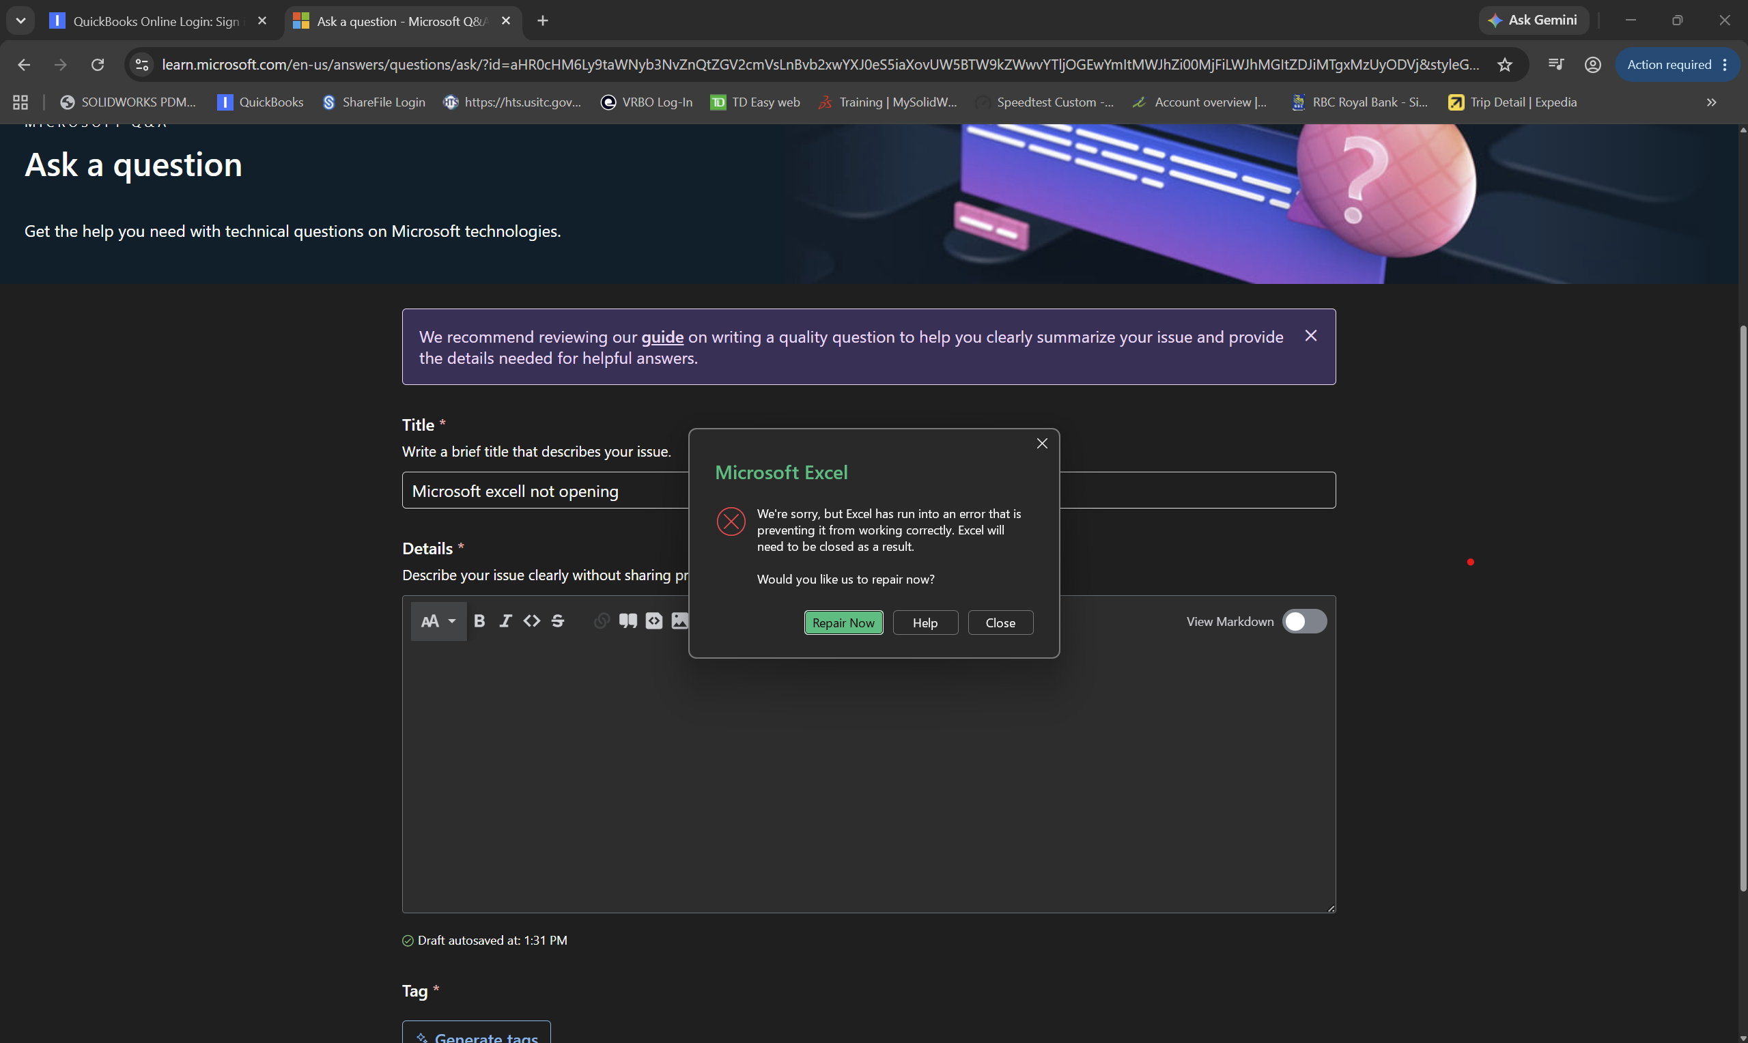Insert a code block in the editor
Image resolution: width=1748 pixels, height=1043 pixels.
coord(653,621)
